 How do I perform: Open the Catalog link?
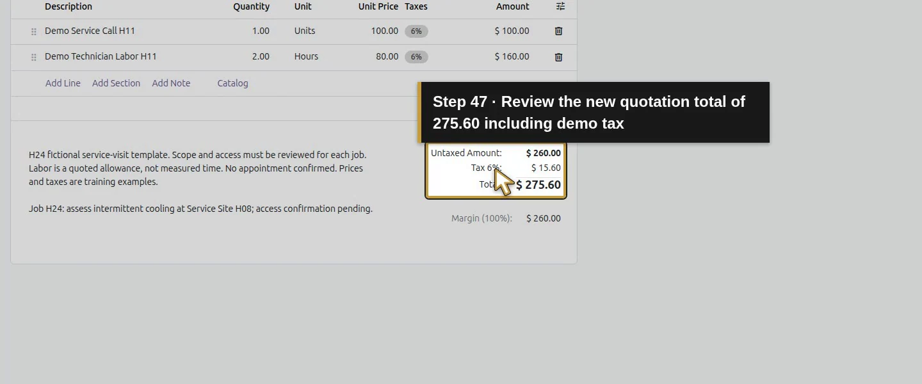tap(232, 83)
